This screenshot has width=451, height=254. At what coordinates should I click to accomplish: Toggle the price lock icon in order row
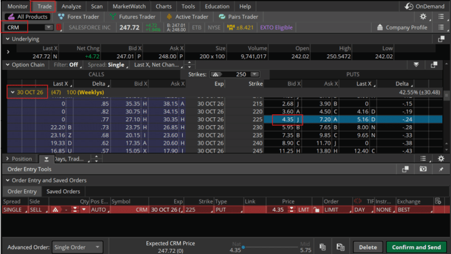point(316,210)
